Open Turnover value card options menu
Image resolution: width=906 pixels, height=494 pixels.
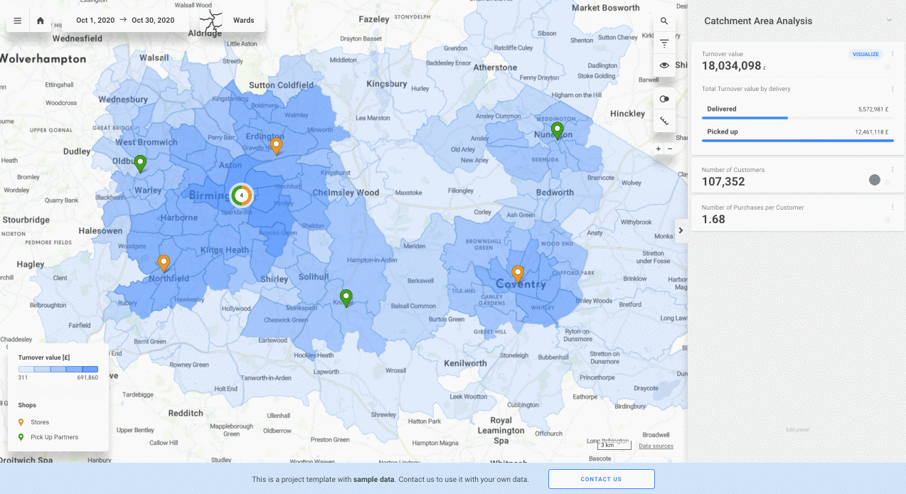tap(892, 55)
